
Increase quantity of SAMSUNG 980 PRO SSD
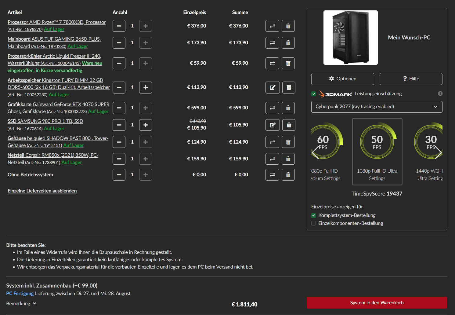(x=146, y=125)
